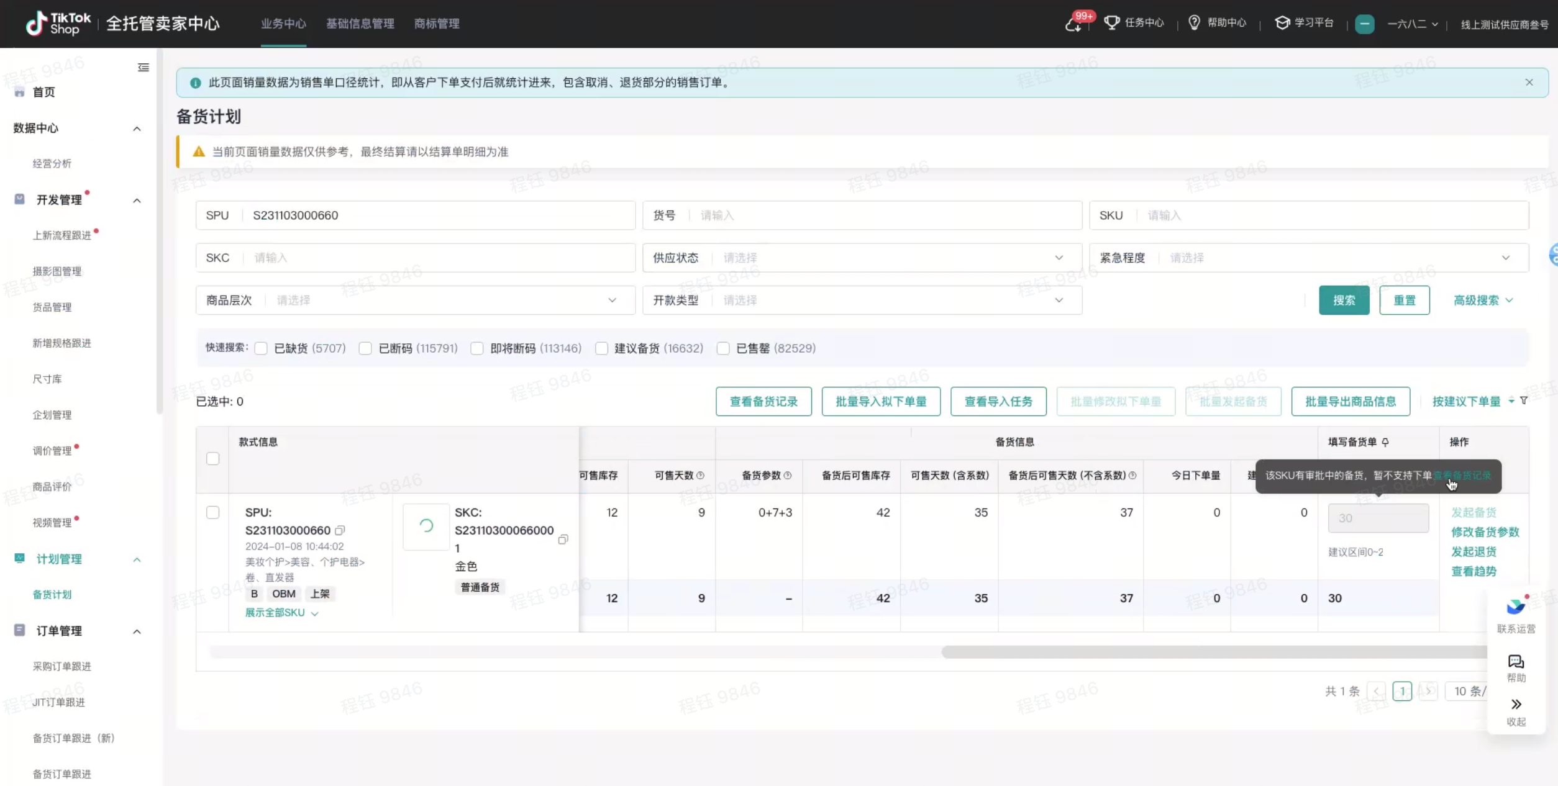Click the 搜索 search button
Screen dimensions: 1558x786
coord(1344,300)
